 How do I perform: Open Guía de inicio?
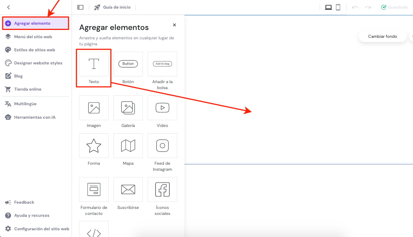pyautogui.click(x=112, y=7)
